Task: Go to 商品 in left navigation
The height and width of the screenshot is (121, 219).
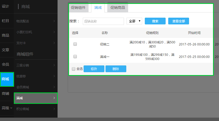Action: pos(5,35)
